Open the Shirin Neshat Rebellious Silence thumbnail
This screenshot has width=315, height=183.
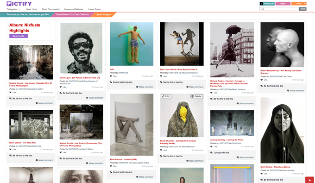[282, 130]
